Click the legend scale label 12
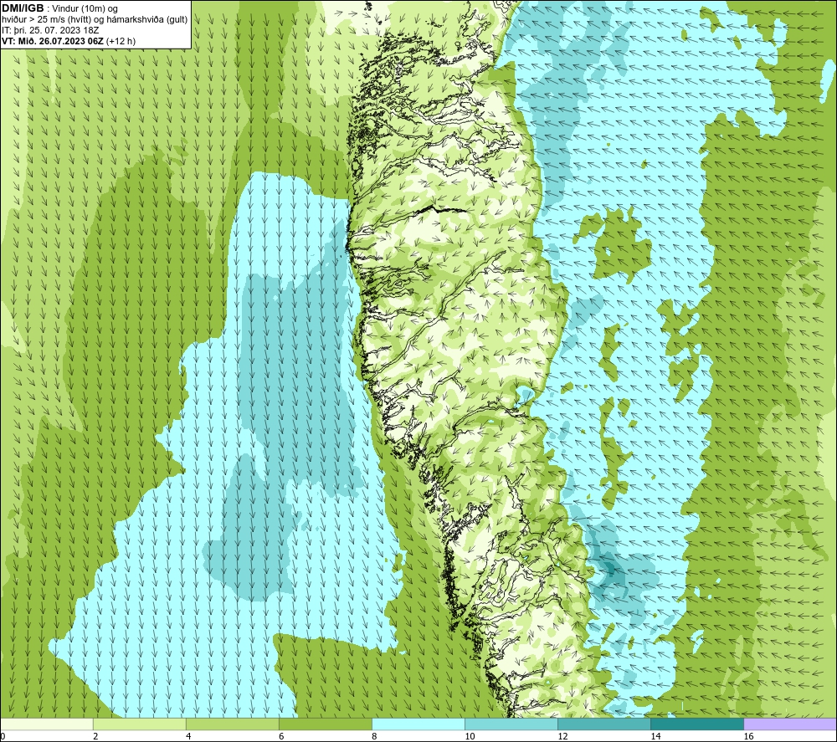The width and height of the screenshot is (837, 742). [x=562, y=737]
